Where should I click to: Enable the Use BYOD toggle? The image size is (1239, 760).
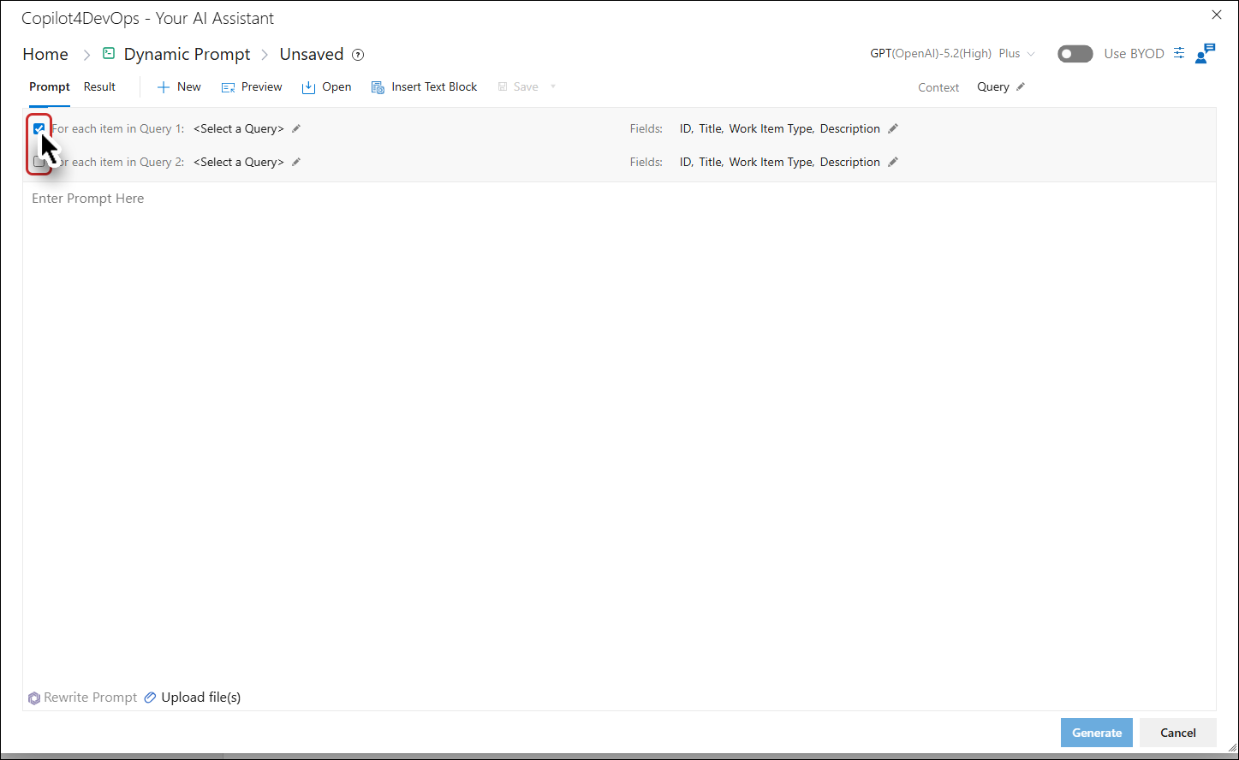(1075, 54)
